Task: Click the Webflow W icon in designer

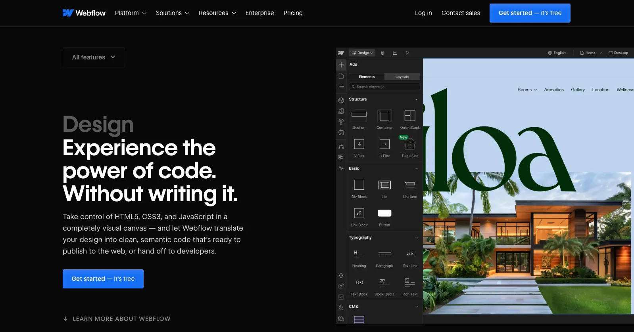Action: [341, 53]
